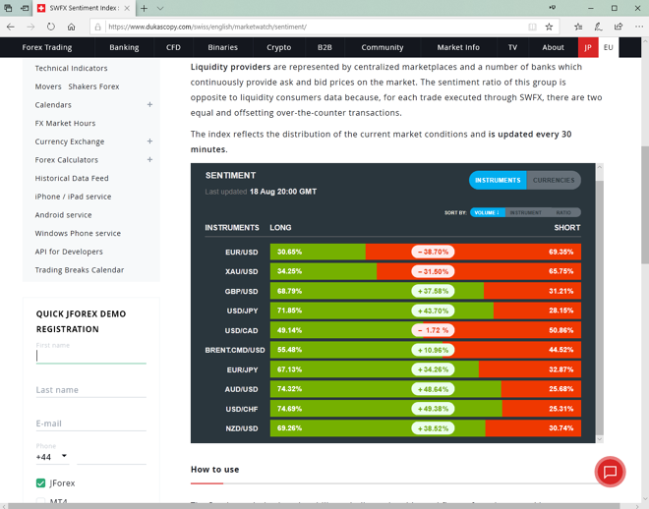This screenshot has height=509, width=649.
Task: Open reading view icon in address bar
Action: [532, 27]
